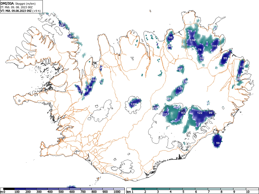Click the visibility value 49 on map

(x=62, y=25)
